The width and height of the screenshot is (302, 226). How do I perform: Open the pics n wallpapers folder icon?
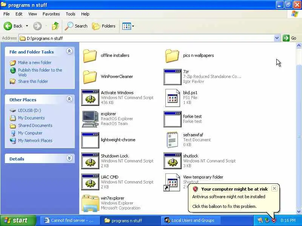click(172, 56)
